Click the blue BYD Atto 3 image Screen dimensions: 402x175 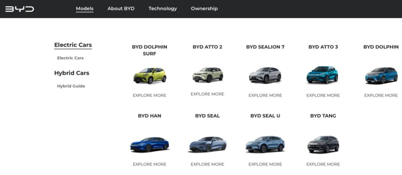coord(323,74)
